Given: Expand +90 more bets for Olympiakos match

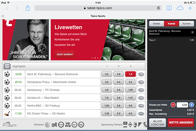Looking at the screenshot, I should pos(141,82).
